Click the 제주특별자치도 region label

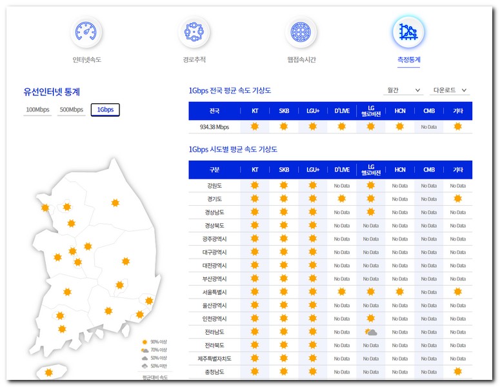(x=214, y=358)
